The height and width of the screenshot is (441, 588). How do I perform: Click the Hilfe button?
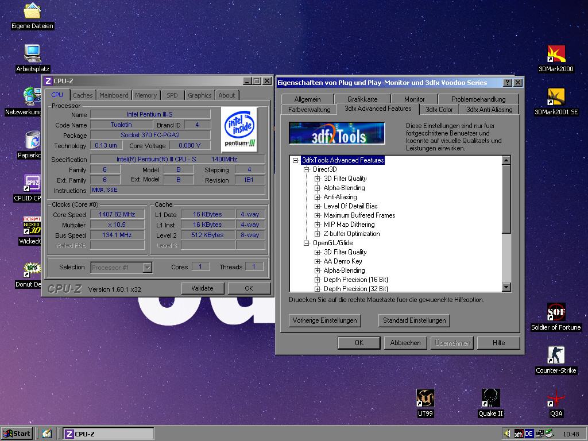(499, 343)
